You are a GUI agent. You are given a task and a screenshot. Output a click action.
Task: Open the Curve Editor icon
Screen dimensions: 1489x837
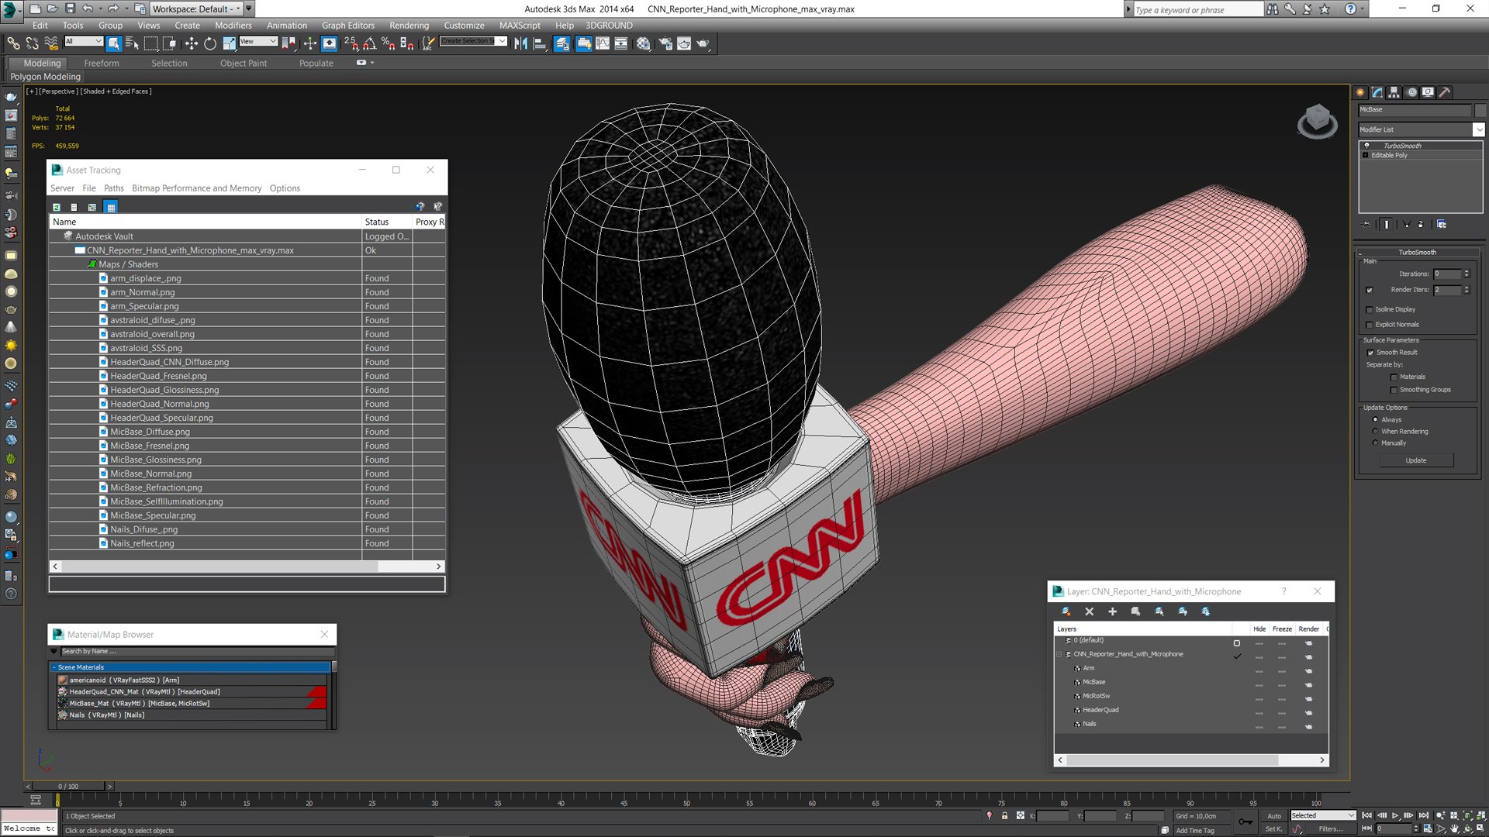click(x=603, y=43)
